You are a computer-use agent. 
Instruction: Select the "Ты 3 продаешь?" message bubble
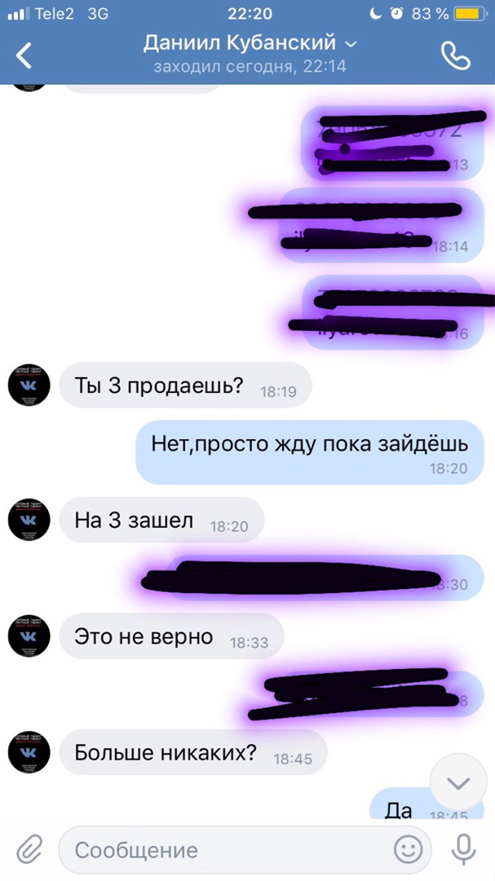(x=185, y=385)
